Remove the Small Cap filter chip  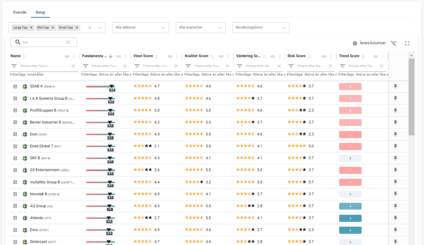(x=77, y=28)
